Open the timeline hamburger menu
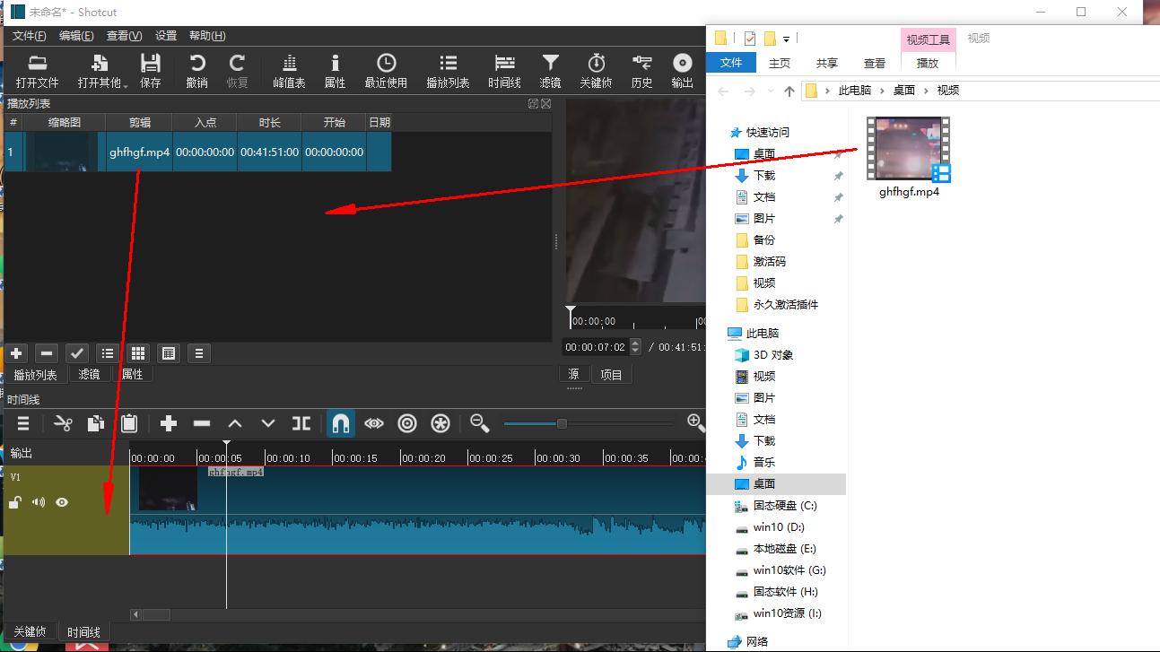The height and width of the screenshot is (652, 1160). coord(22,422)
